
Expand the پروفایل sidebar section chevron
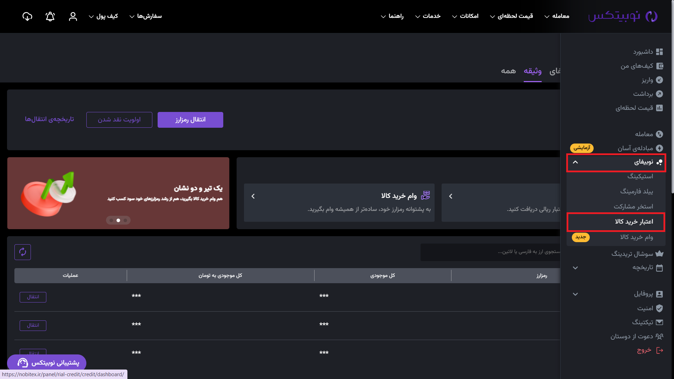point(575,294)
